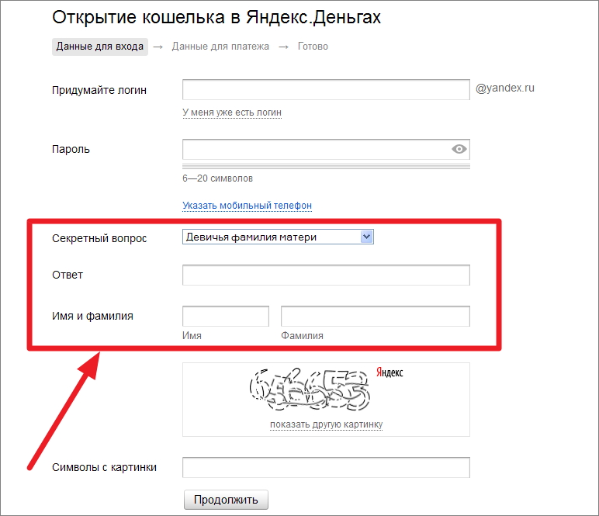Click the 'У меня уже есть логин' link
This screenshot has height=516, width=599.
(232, 113)
